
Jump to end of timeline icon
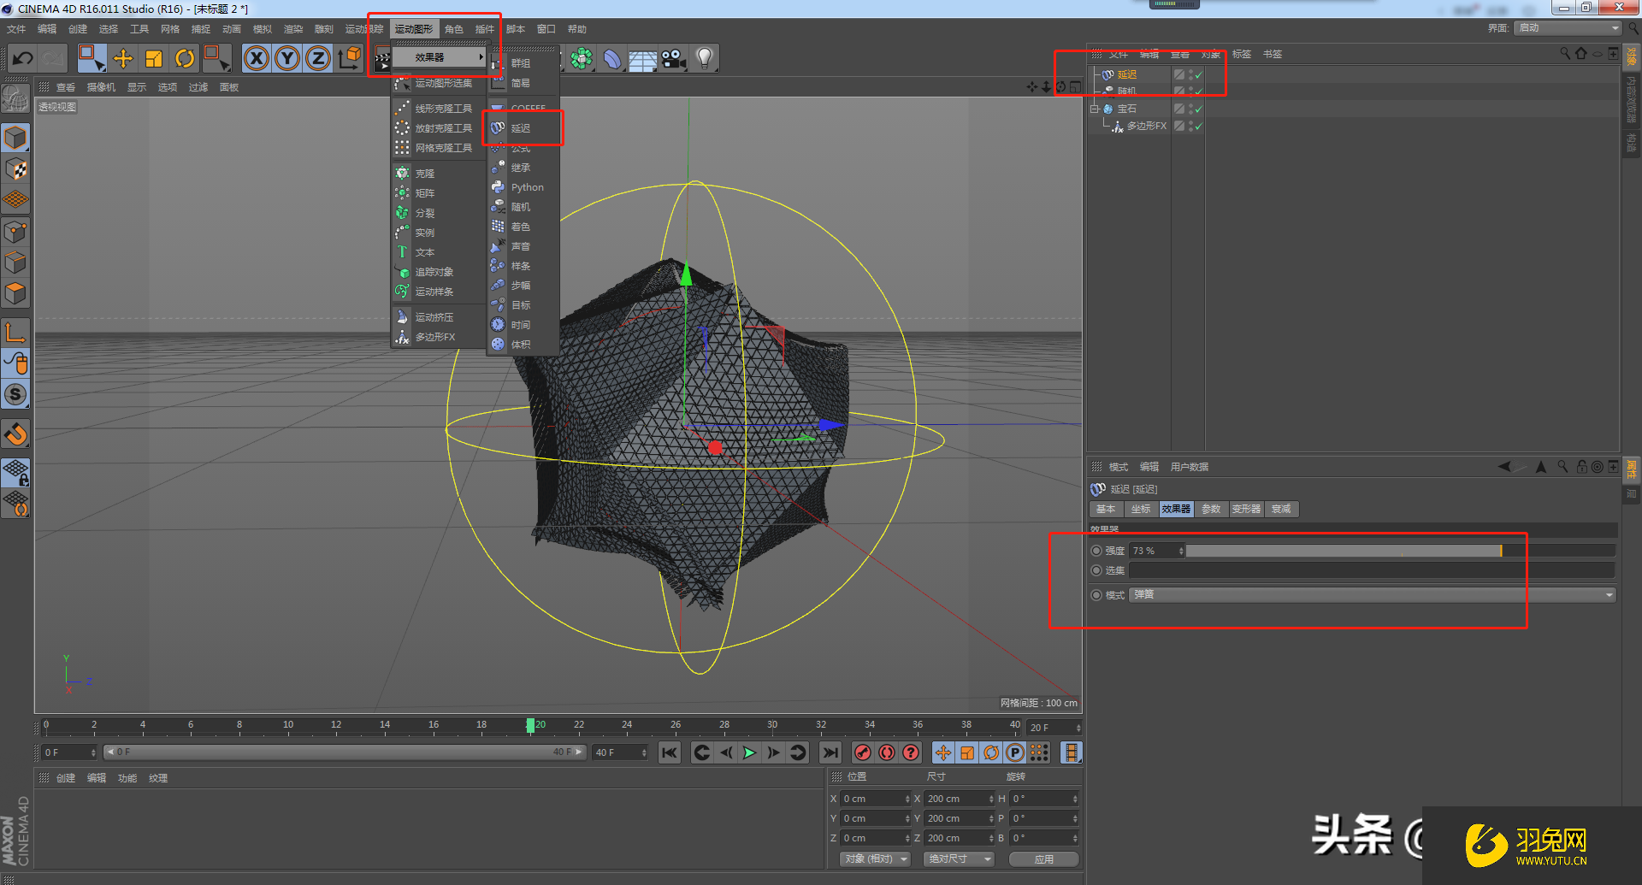(830, 752)
